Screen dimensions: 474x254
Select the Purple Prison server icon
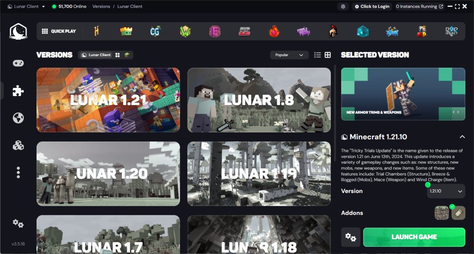(x=303, y=31)
